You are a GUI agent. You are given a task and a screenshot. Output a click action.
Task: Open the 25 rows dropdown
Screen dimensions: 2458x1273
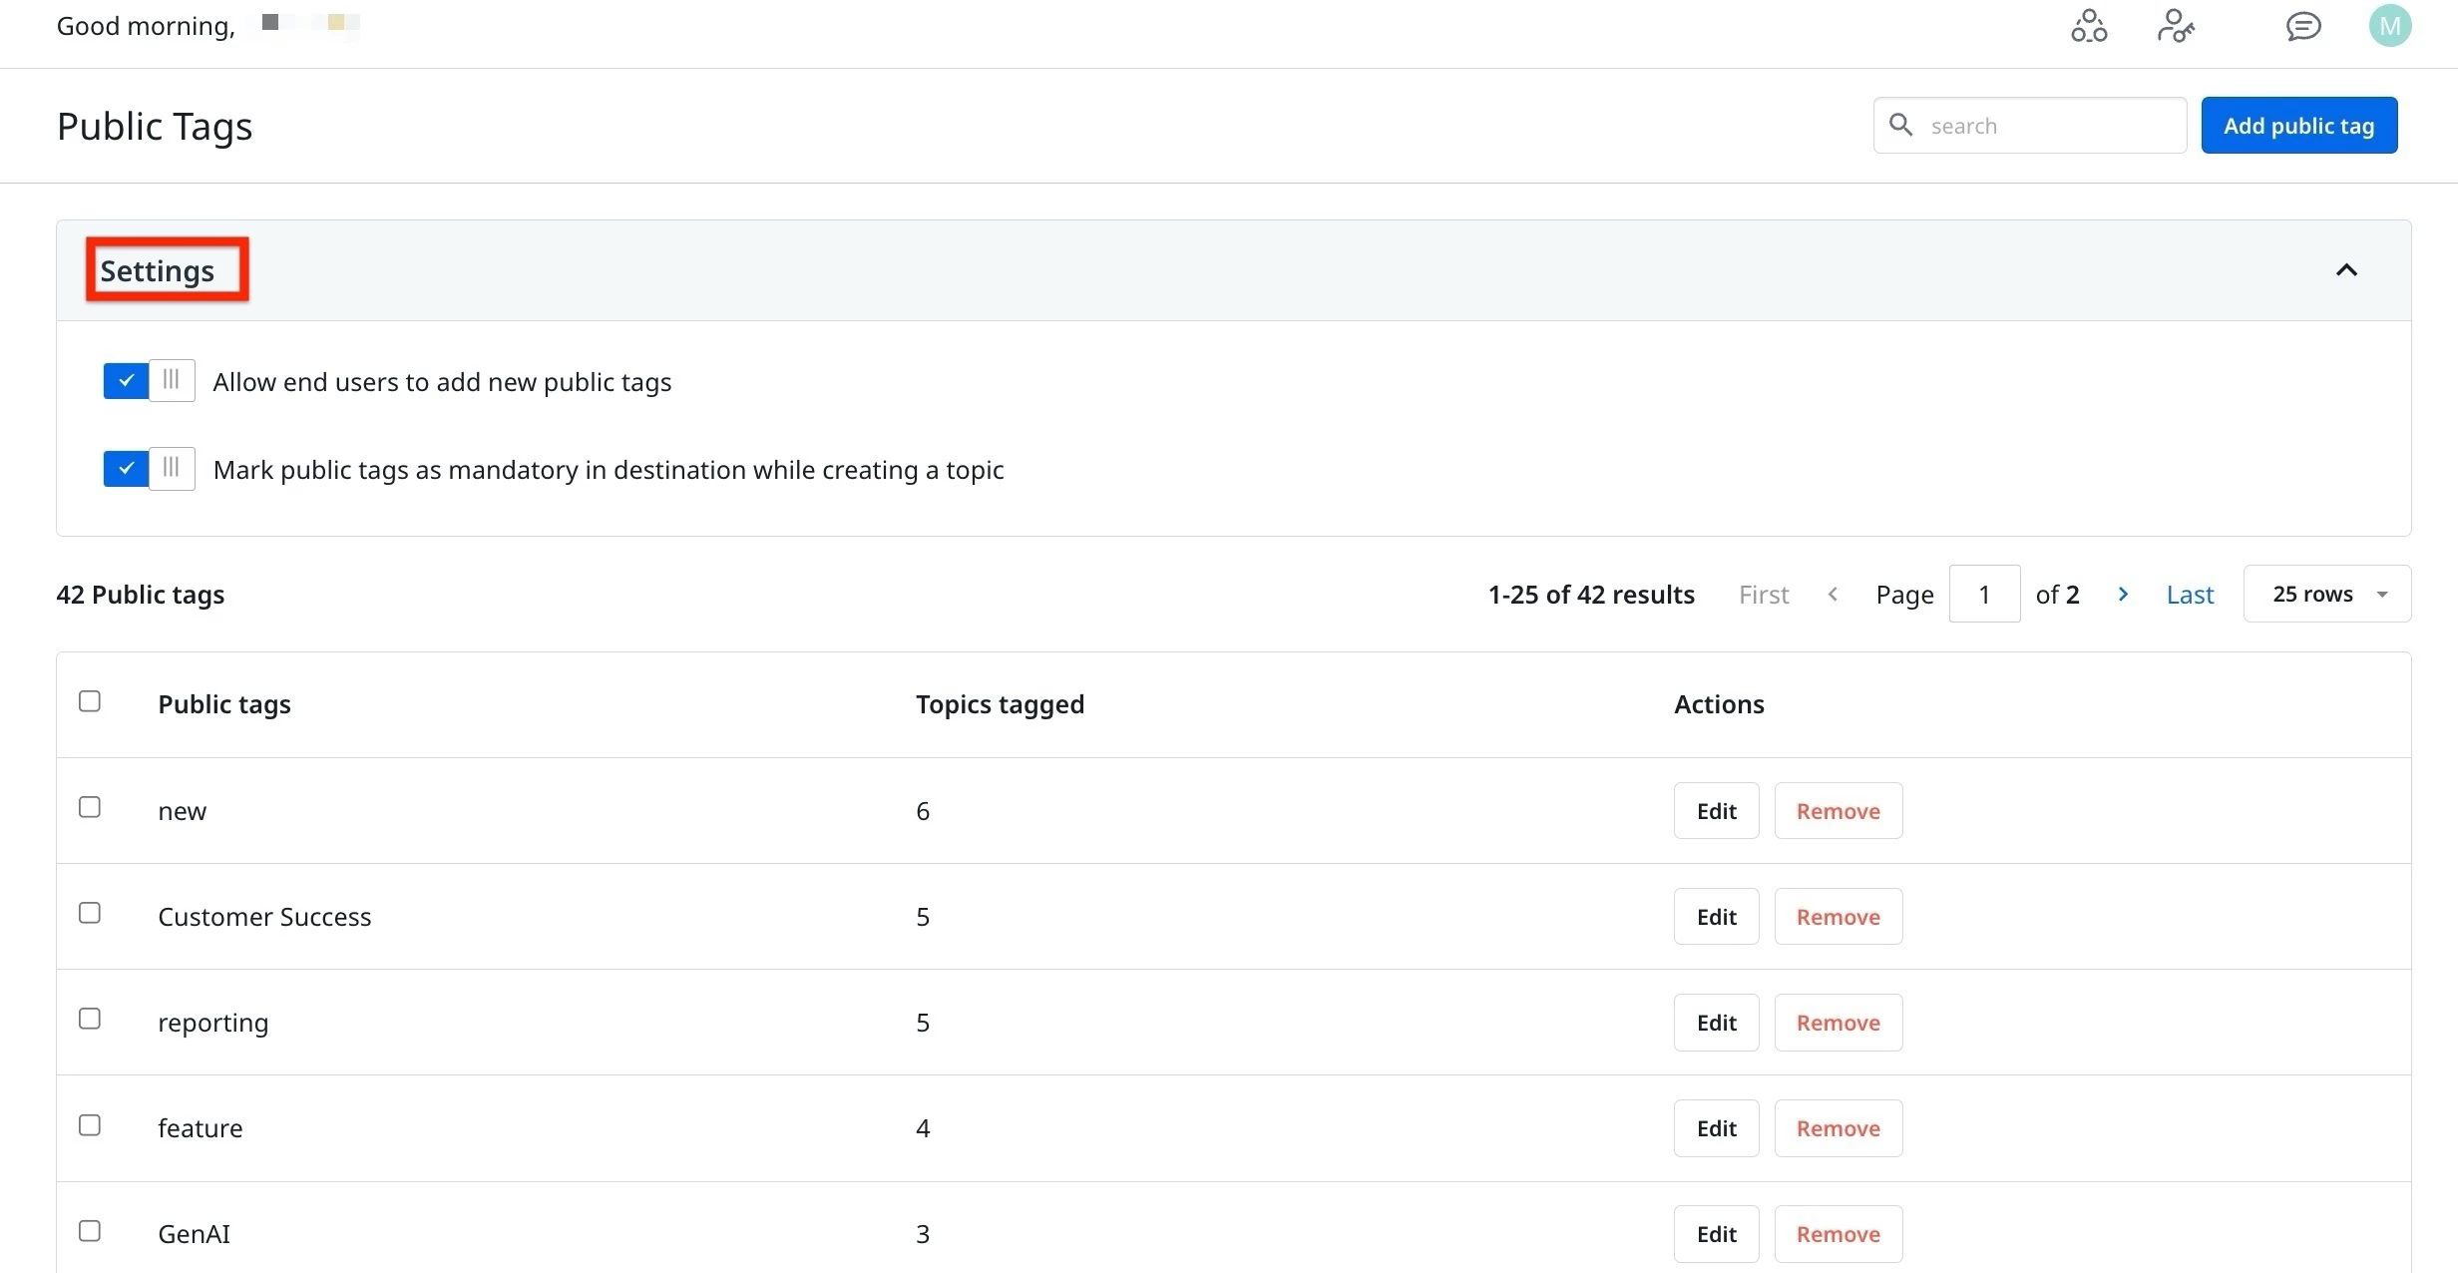(2326, 595)
